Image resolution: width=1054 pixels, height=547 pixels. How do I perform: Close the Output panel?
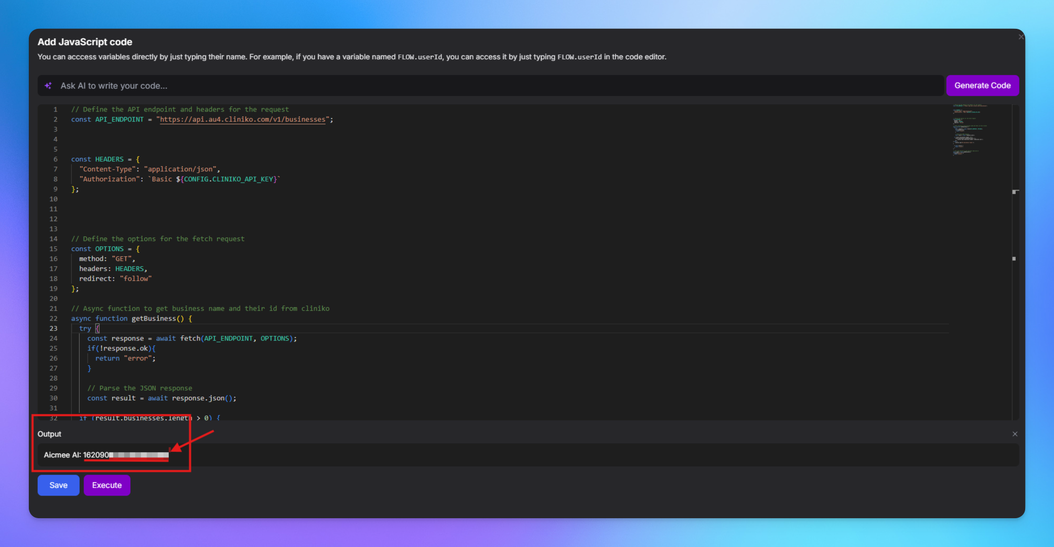point(1015,434)
